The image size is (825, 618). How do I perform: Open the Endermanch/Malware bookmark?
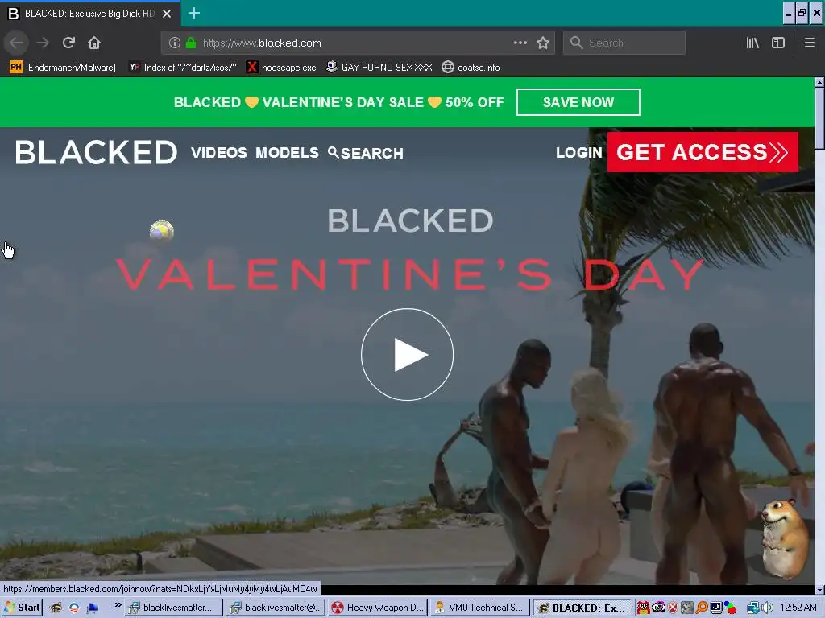(x=63, y=68)
